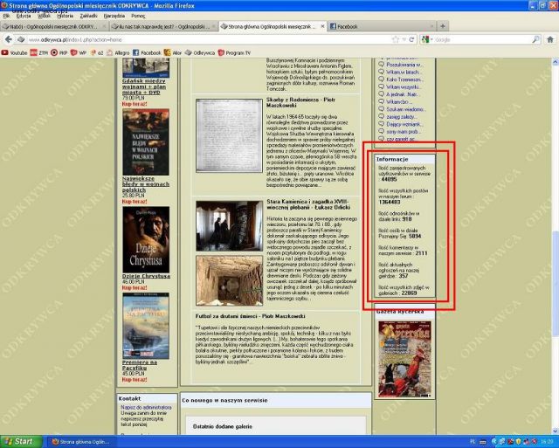559x448 pixels.
Task: Open the 'Premiera na Pacyfiku' title link
Action: (x=140, y=365)
